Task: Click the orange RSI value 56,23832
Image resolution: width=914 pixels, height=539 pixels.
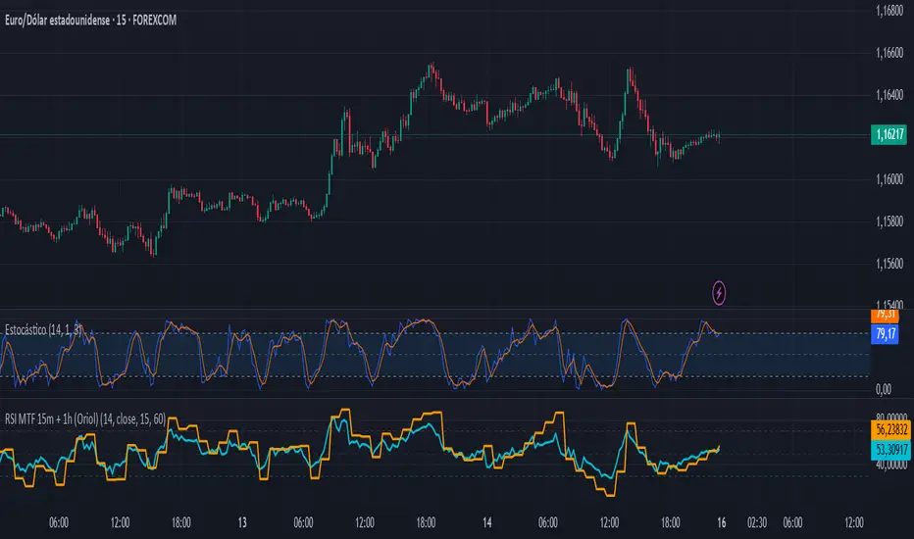Action: 891,430
